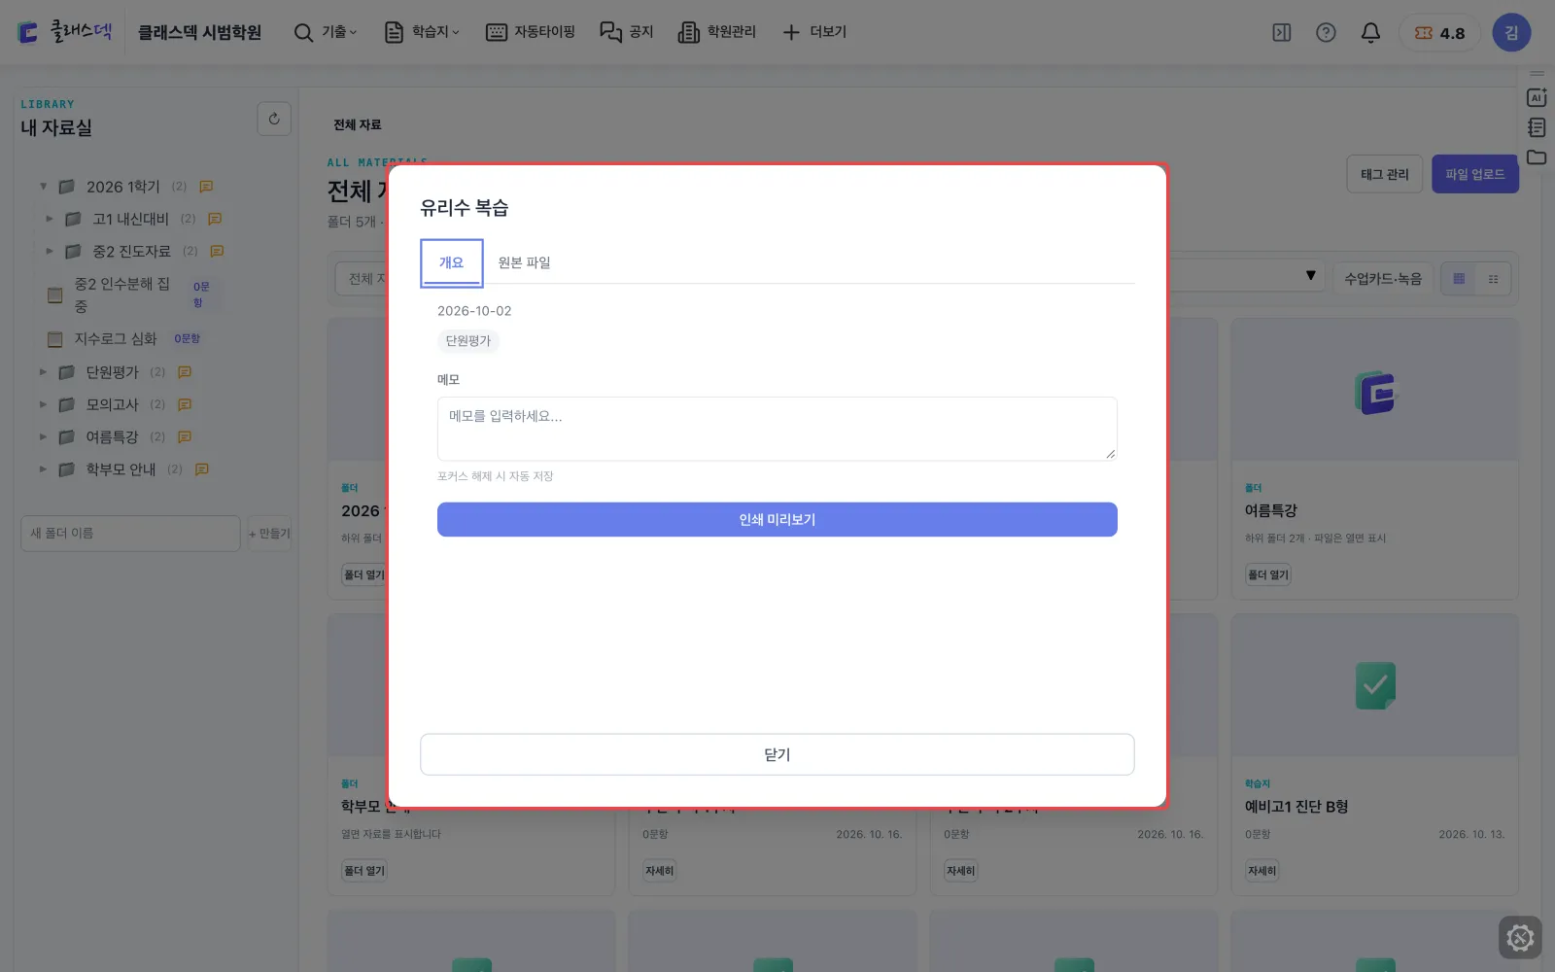
Task: Open the folder icon in the right rail
Action: (x=1537, y=157)
